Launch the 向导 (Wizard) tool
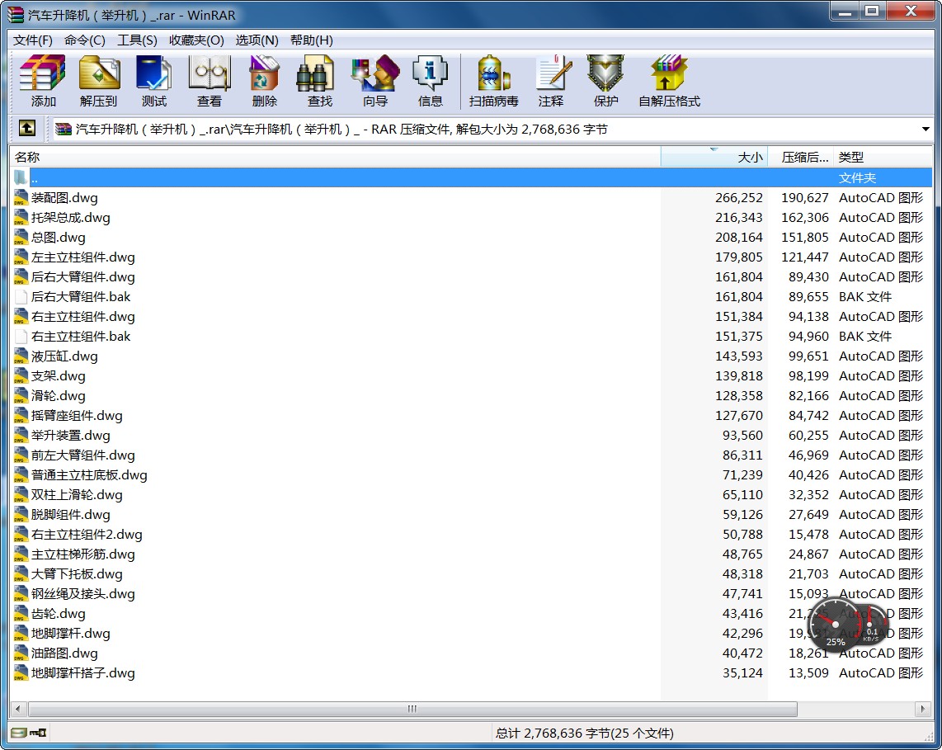Screen dimensions: 942x750 click(374, 81)
